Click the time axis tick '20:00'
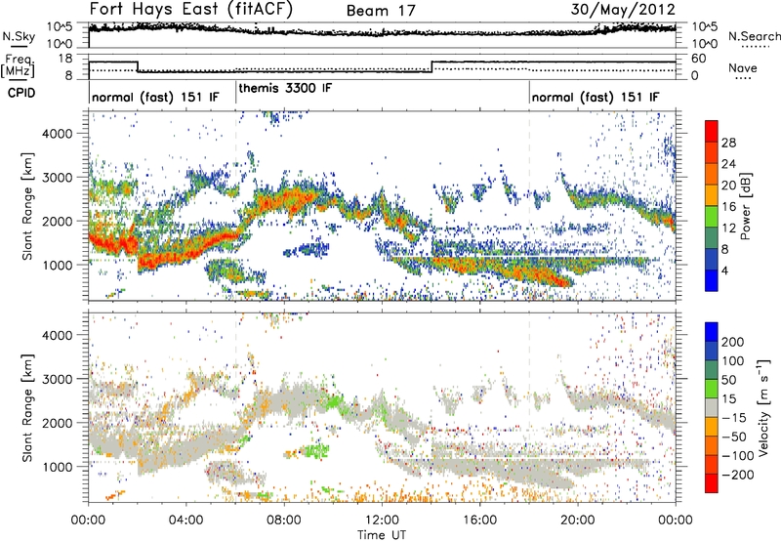This screenshot has width=781, height=541. pos(577,520)
